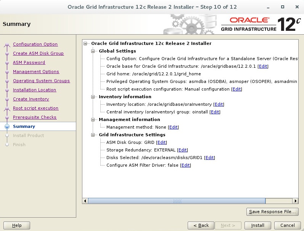The image size is (304, 231).
Task: Start installation with the Install button
Action: click(258, 225)
